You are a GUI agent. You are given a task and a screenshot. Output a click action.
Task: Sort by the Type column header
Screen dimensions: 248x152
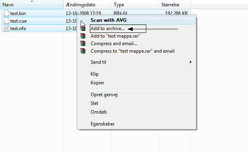coord(135,5)
